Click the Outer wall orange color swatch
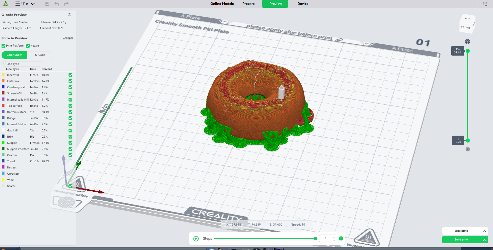 click(x=3, y=81)
